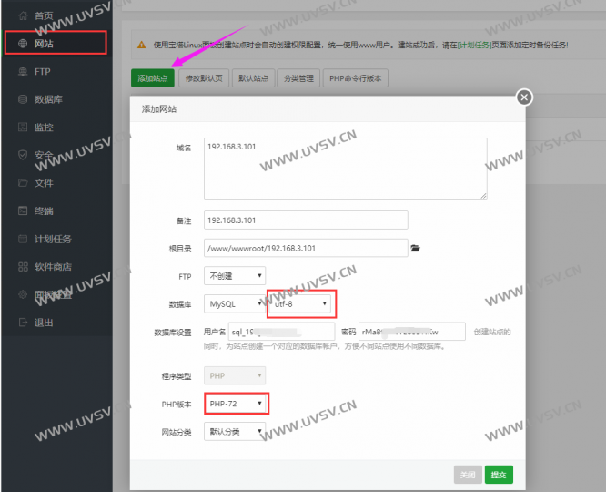Screen dimensions: 606x492
Task: Click the PHP命令行版本 button
Action: click(x=356, y=78)
